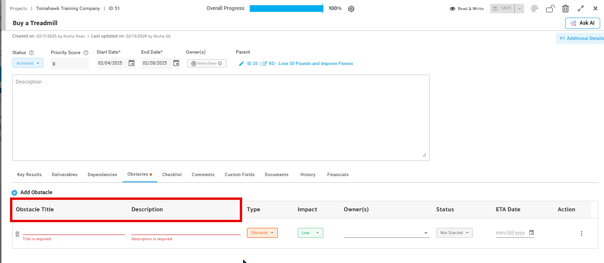The height and width of the screenshot is (263, 604).
Task: Open the obstacle row three-dot action menu
Action: pyautogui.click(x=581, y=234)
